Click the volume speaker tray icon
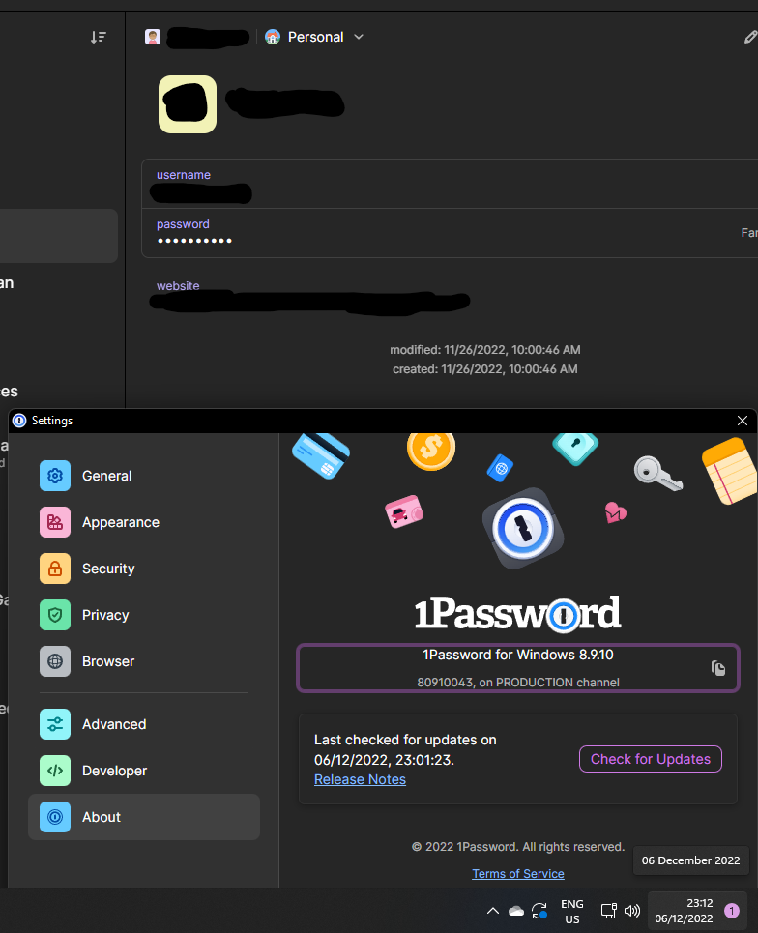Viewport: 758px width, 933px height. point(632,911)
